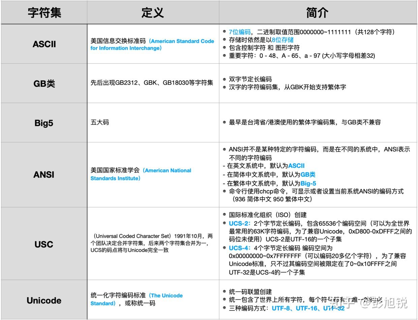Viewport: 418px width, 320px height.
Task: Click the bullet beside 统一码联盟创建
Action: click(224, 291)
